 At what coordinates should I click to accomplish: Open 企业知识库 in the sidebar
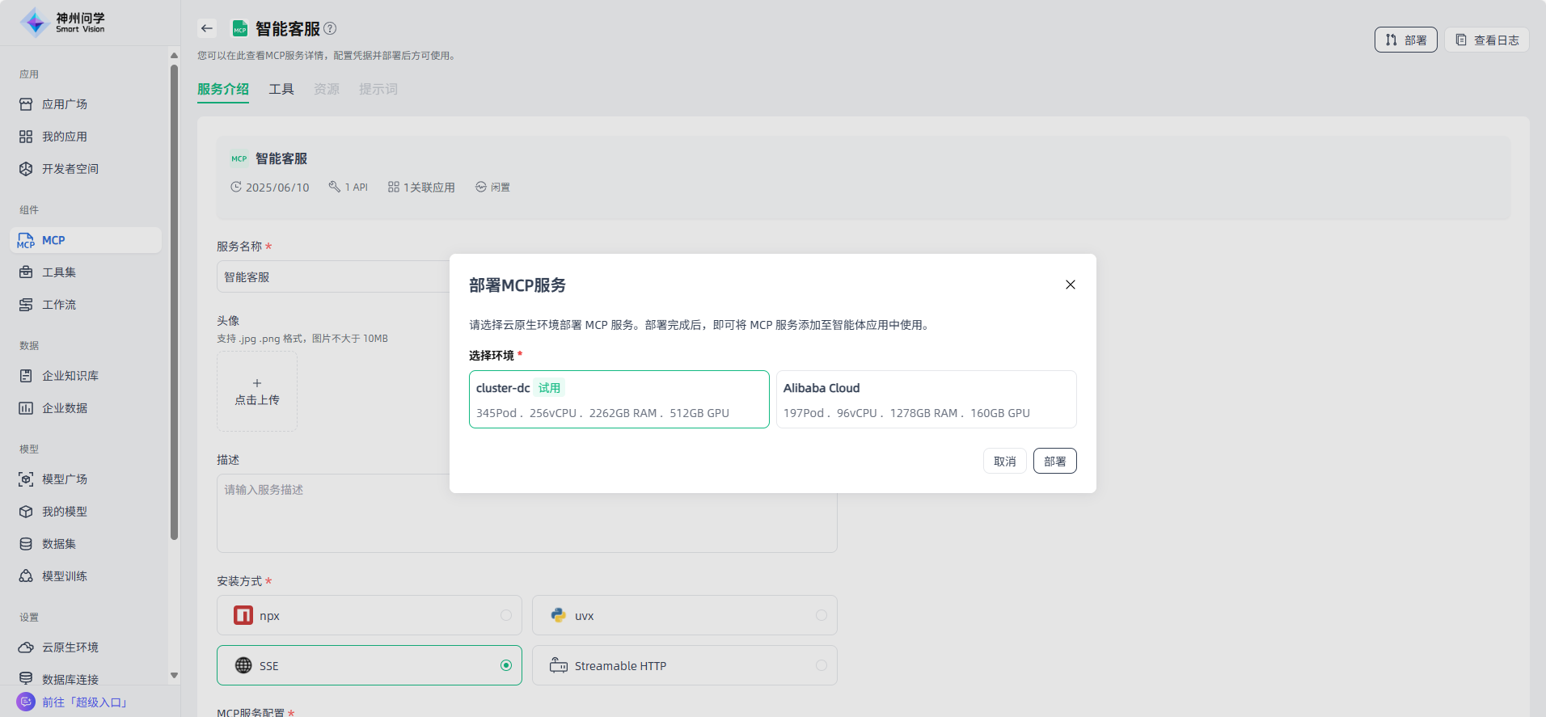pos(70,376)
